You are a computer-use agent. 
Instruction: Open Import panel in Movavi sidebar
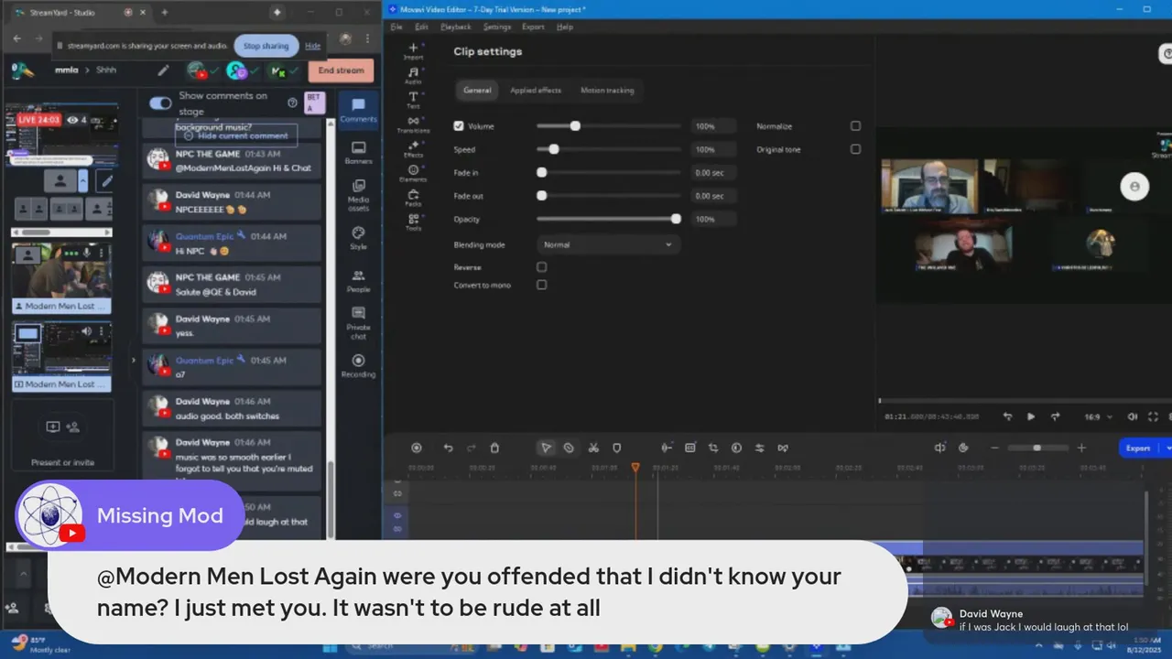click(x=413, y=50)
